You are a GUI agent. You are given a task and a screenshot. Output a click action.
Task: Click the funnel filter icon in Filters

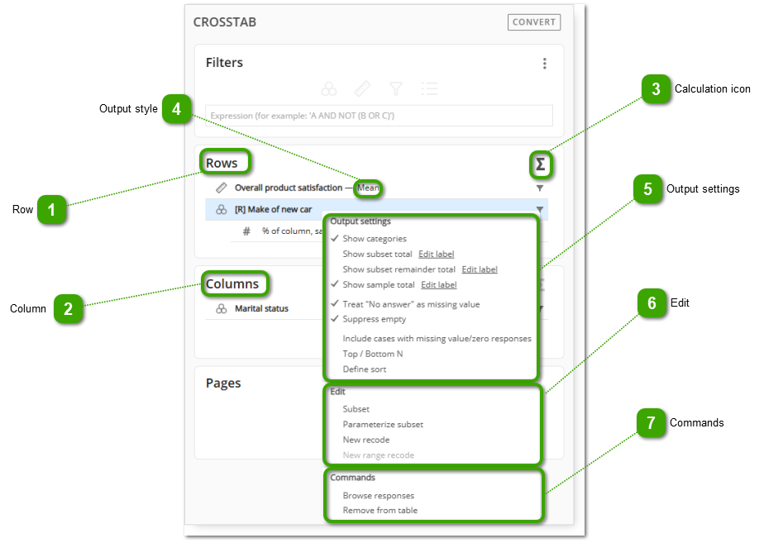pyautogui.click(x=396, y=88)
